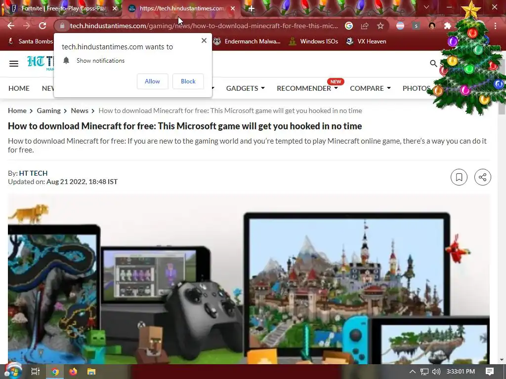Open the Windows Start button
506x379 pixels.
click(12, 372)
